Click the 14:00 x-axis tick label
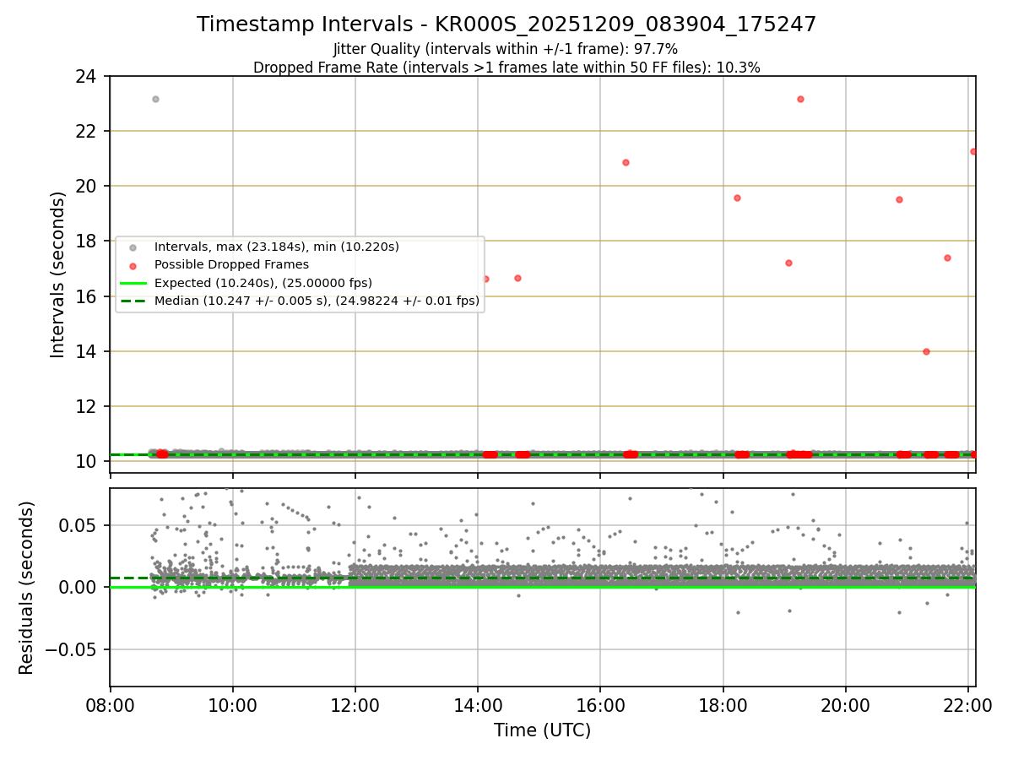 point(478,706)
